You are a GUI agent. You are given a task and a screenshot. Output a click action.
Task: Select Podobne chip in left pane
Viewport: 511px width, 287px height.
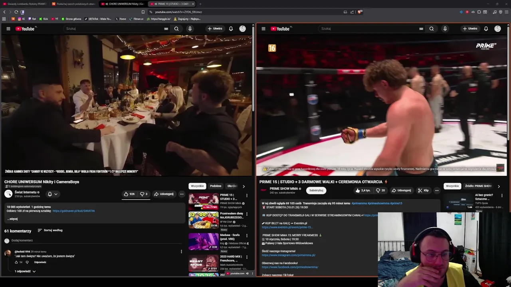pyautogui.click(x=216, y=186)
